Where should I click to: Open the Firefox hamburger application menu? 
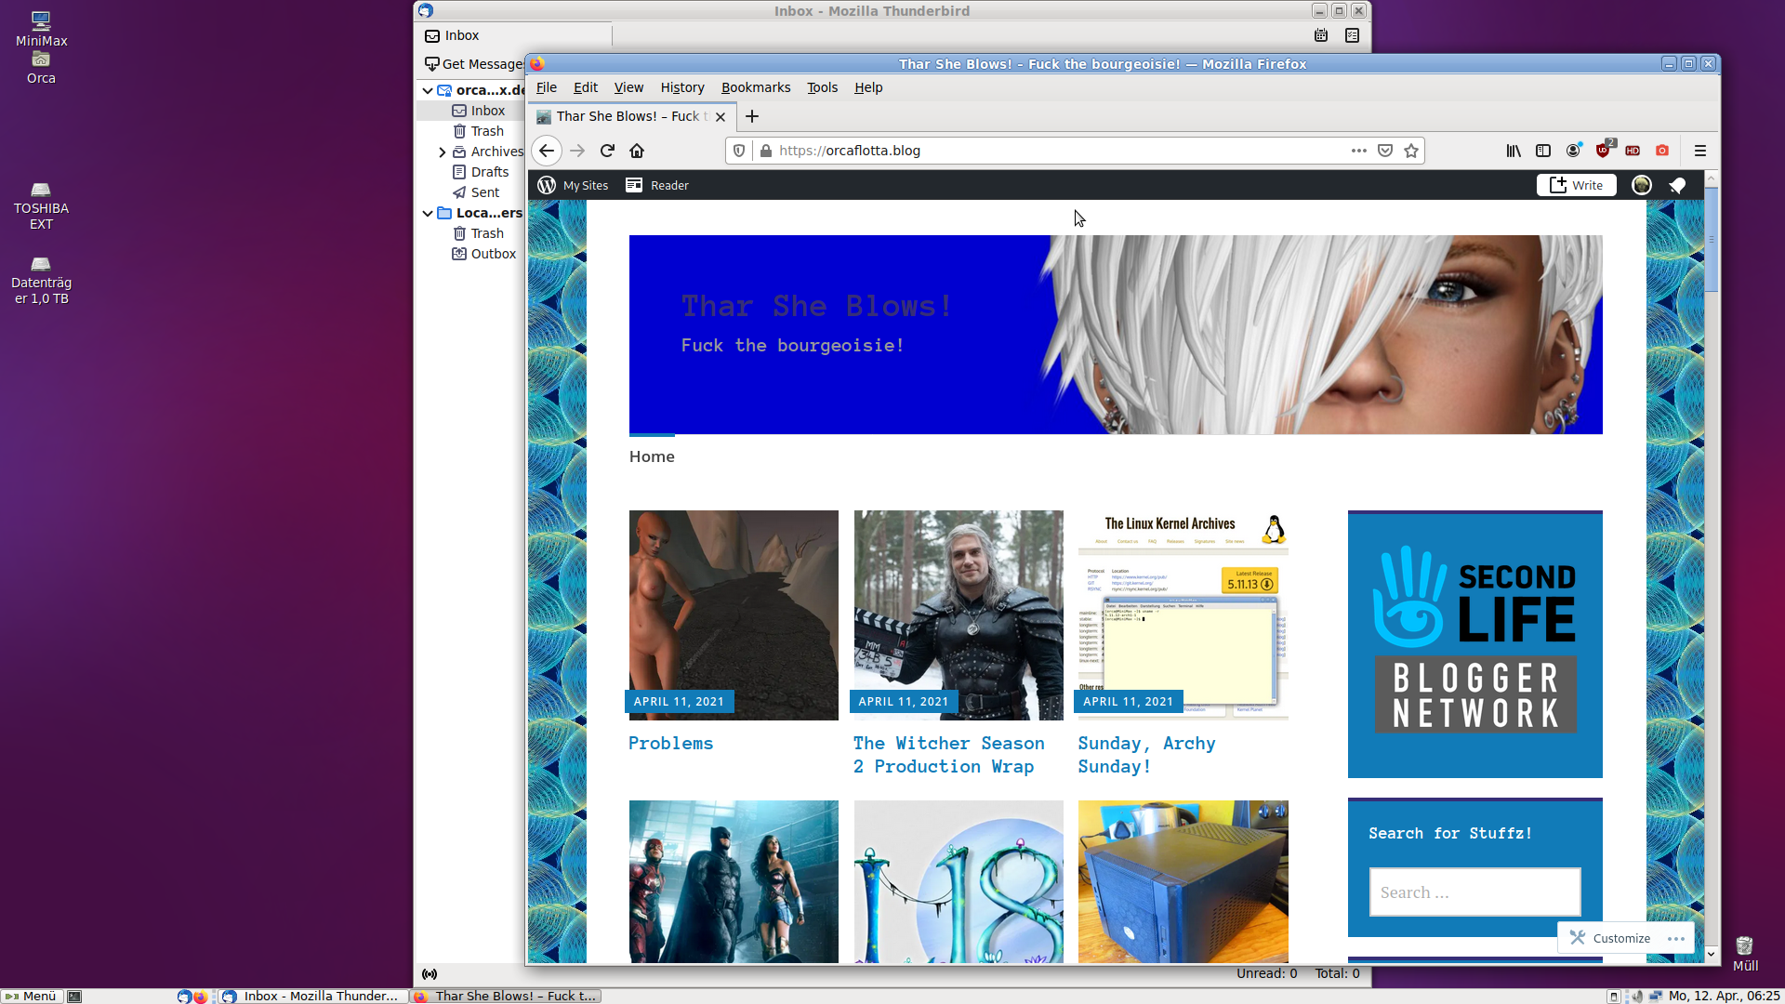[1700, 151]
